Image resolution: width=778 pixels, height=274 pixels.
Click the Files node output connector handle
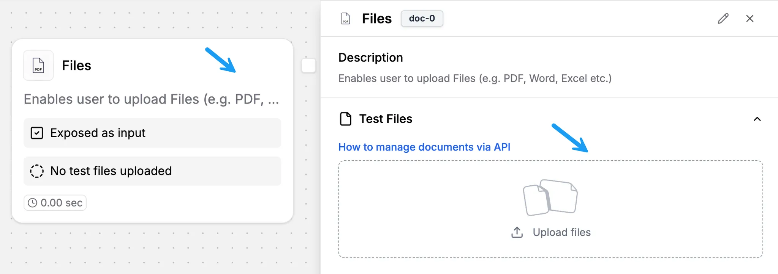(x=308, y=66)
